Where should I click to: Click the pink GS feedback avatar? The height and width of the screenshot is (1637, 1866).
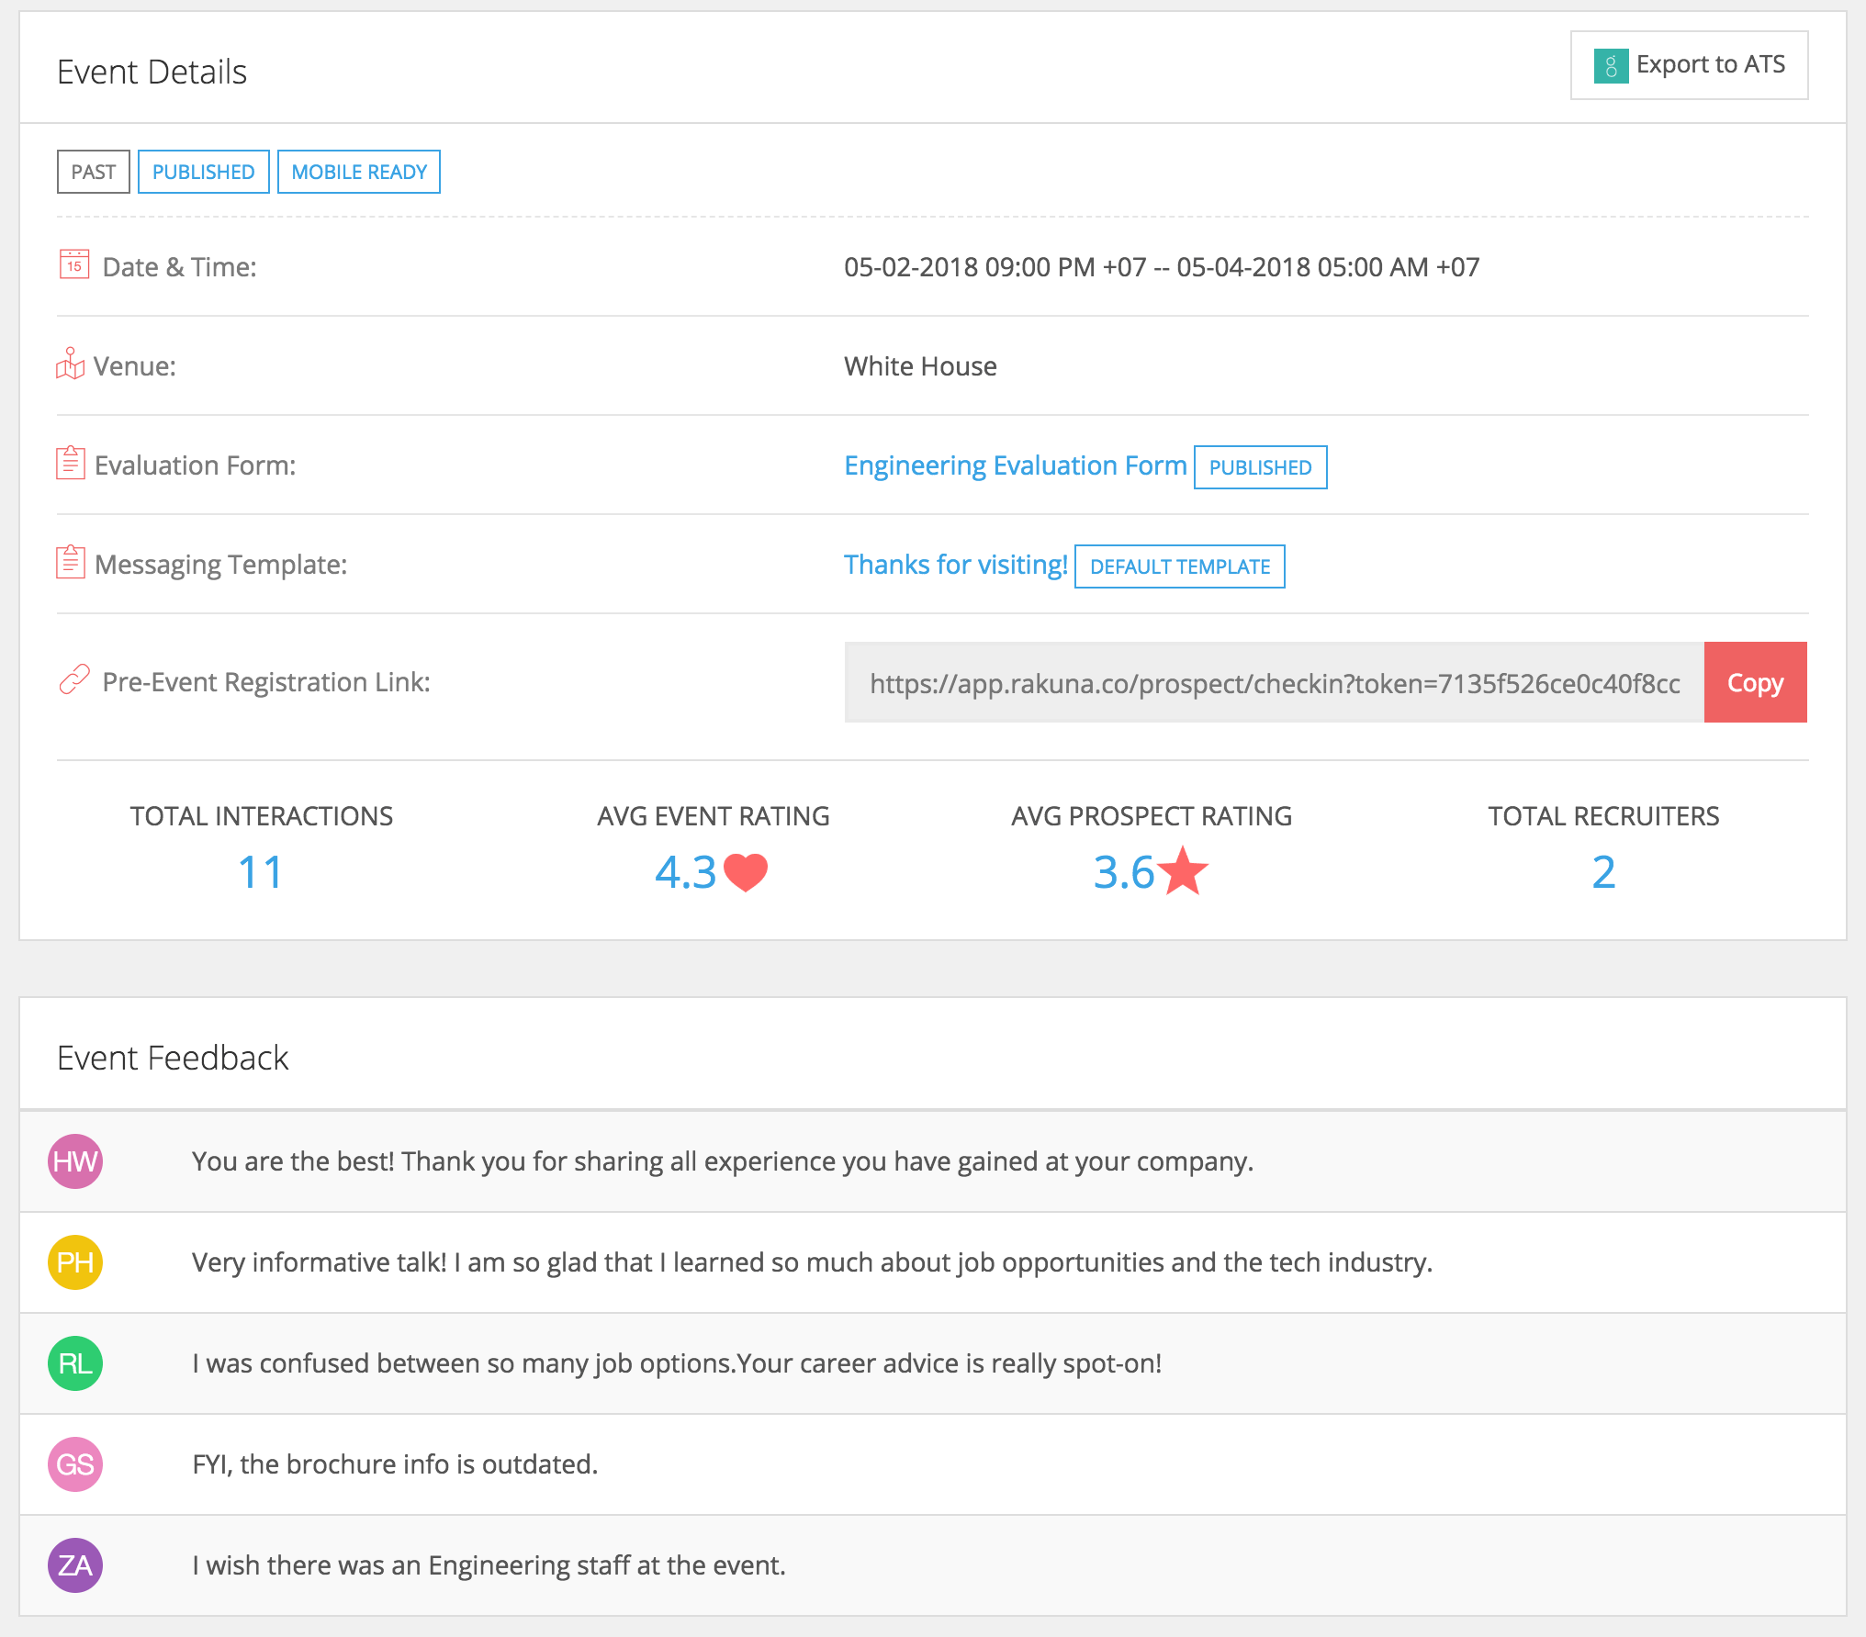tap(75, 1464)
